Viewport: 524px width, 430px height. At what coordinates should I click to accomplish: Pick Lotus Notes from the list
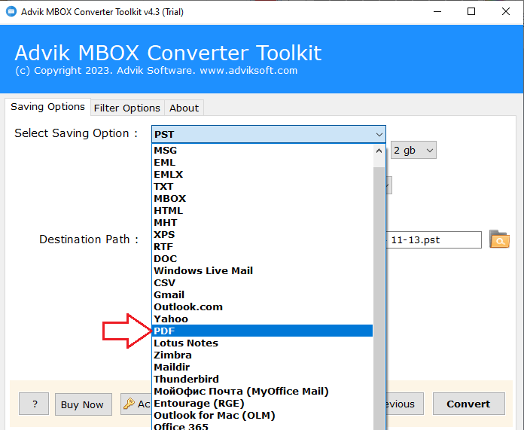click(x=262, y=343)
